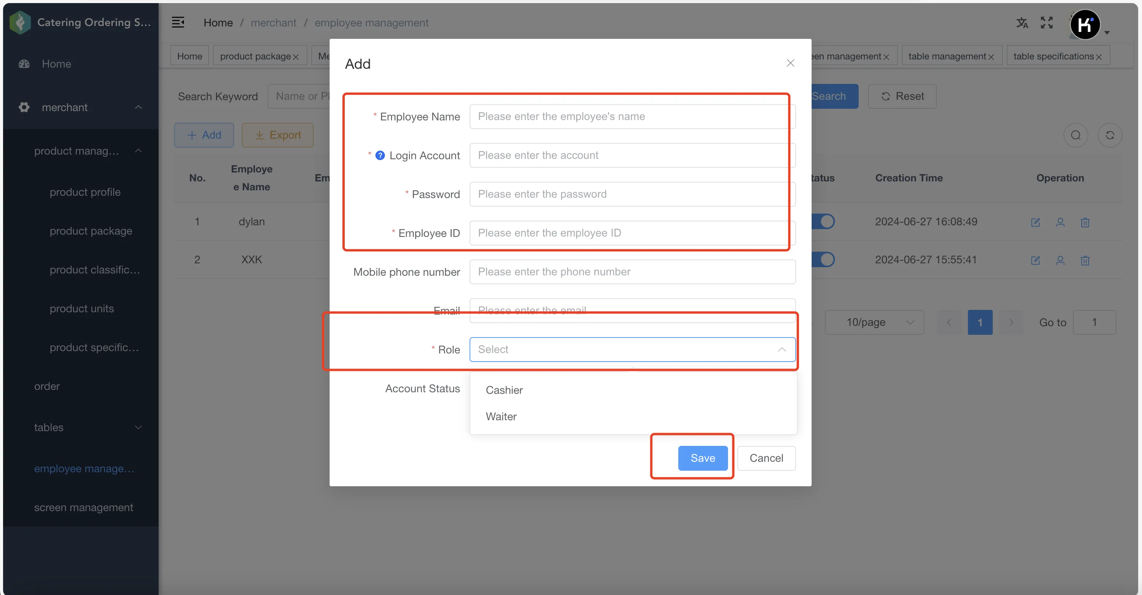Open the avatar dropdown caret
The width and height of the screenshot is (1142, 595).
(x=1107, y=32)
